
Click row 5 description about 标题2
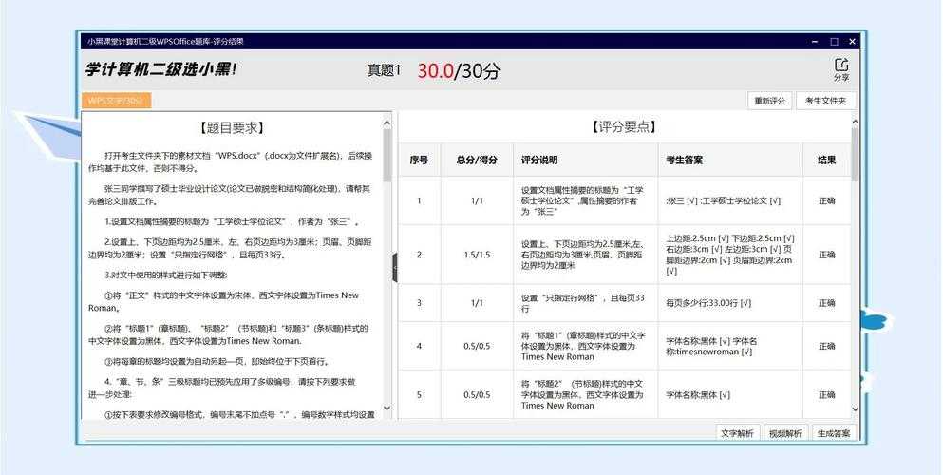586,395
